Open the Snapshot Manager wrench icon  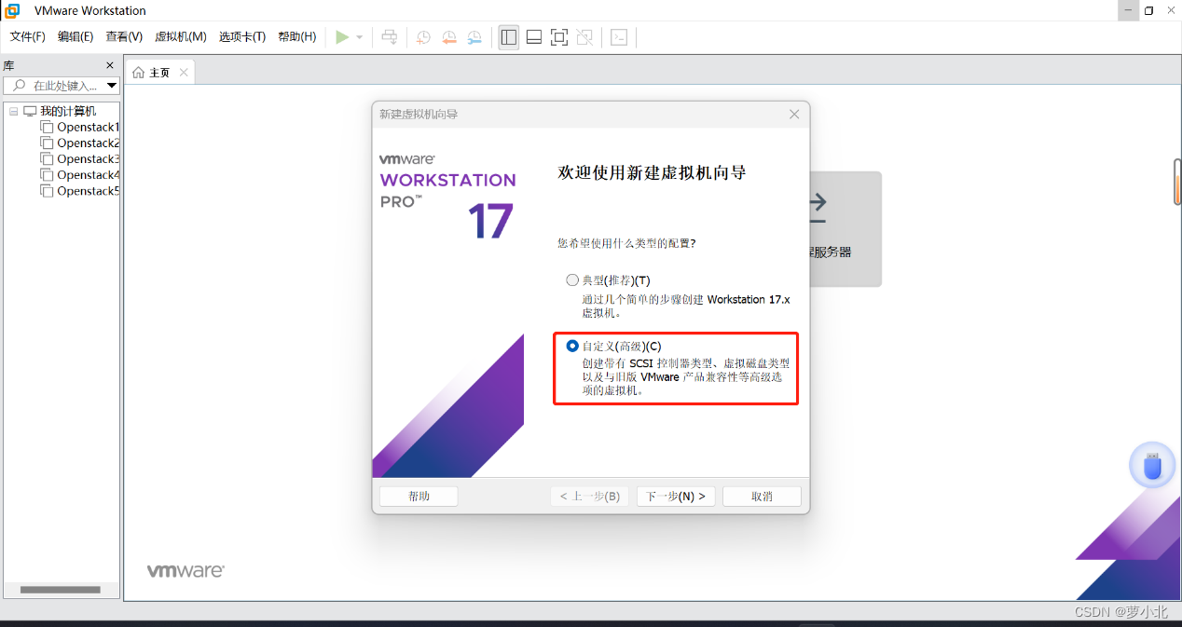(x=475, y=37)
